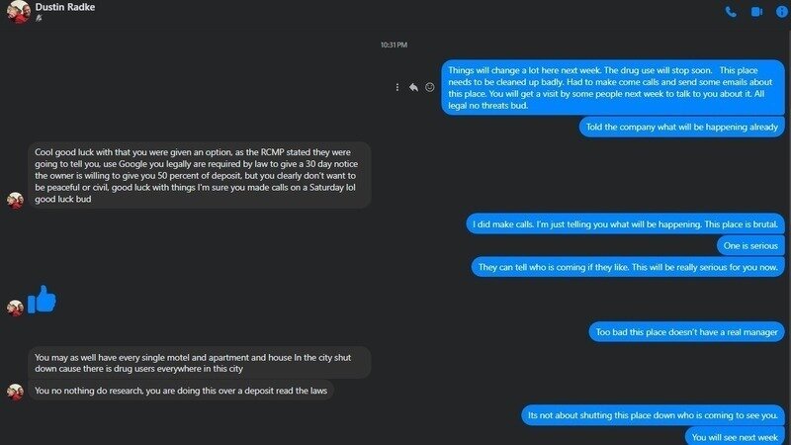Image resolution: width=791 pixels, height=445 pixels.
Task: Click the Dustin Radke name in header
Action: coord(65,7)
